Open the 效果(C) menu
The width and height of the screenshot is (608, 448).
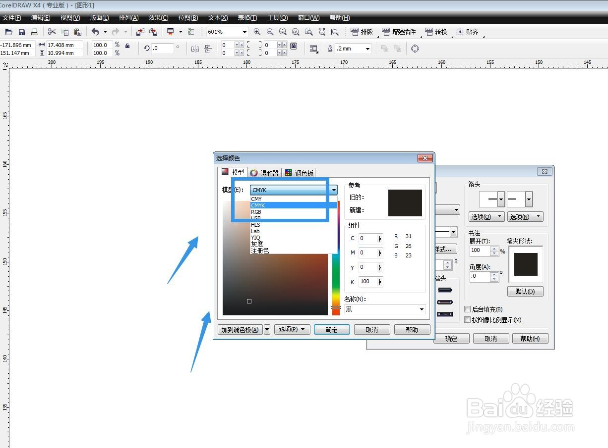[158, 18]
